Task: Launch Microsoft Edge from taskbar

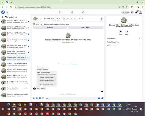Action: (8, 104)
